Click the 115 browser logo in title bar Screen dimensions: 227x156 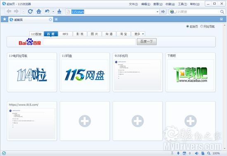point(4,4)
